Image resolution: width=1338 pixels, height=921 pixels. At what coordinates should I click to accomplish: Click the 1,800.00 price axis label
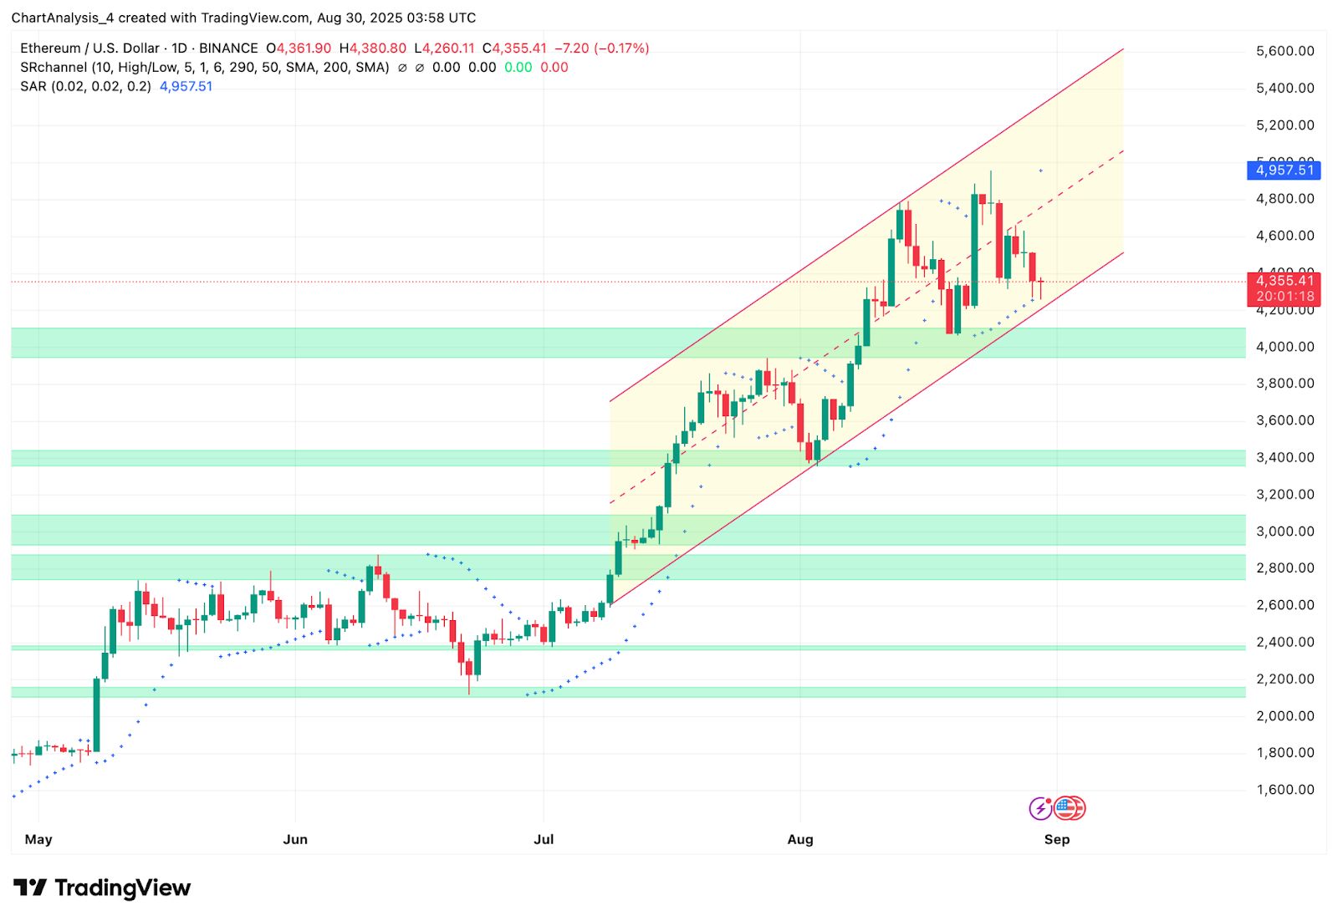[1284, 753]
